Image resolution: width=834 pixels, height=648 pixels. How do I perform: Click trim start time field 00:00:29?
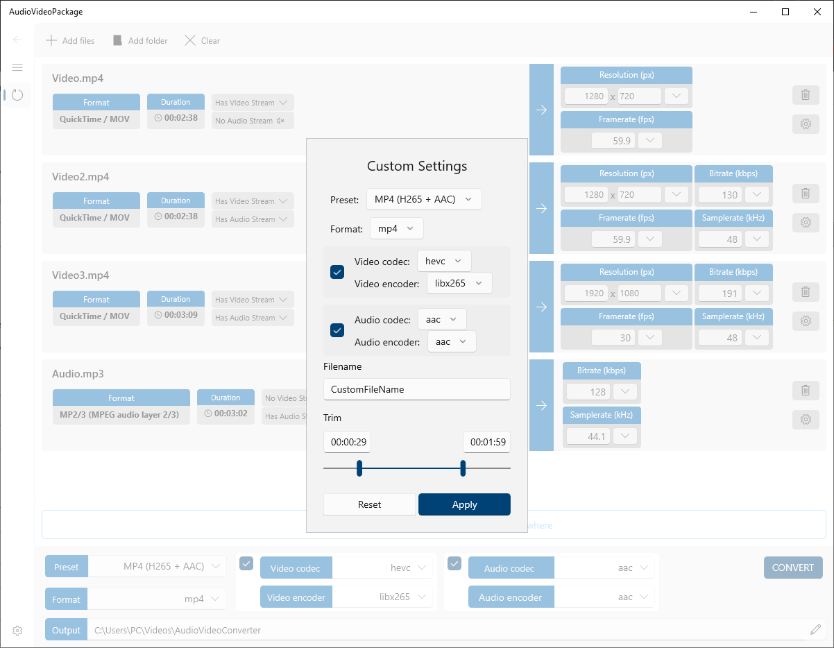[x=347, y=442]
